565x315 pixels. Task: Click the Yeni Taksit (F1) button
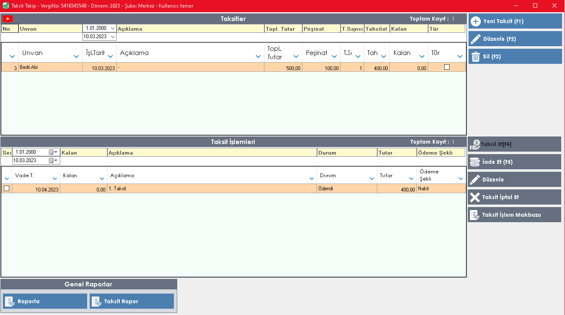point(515,21)
